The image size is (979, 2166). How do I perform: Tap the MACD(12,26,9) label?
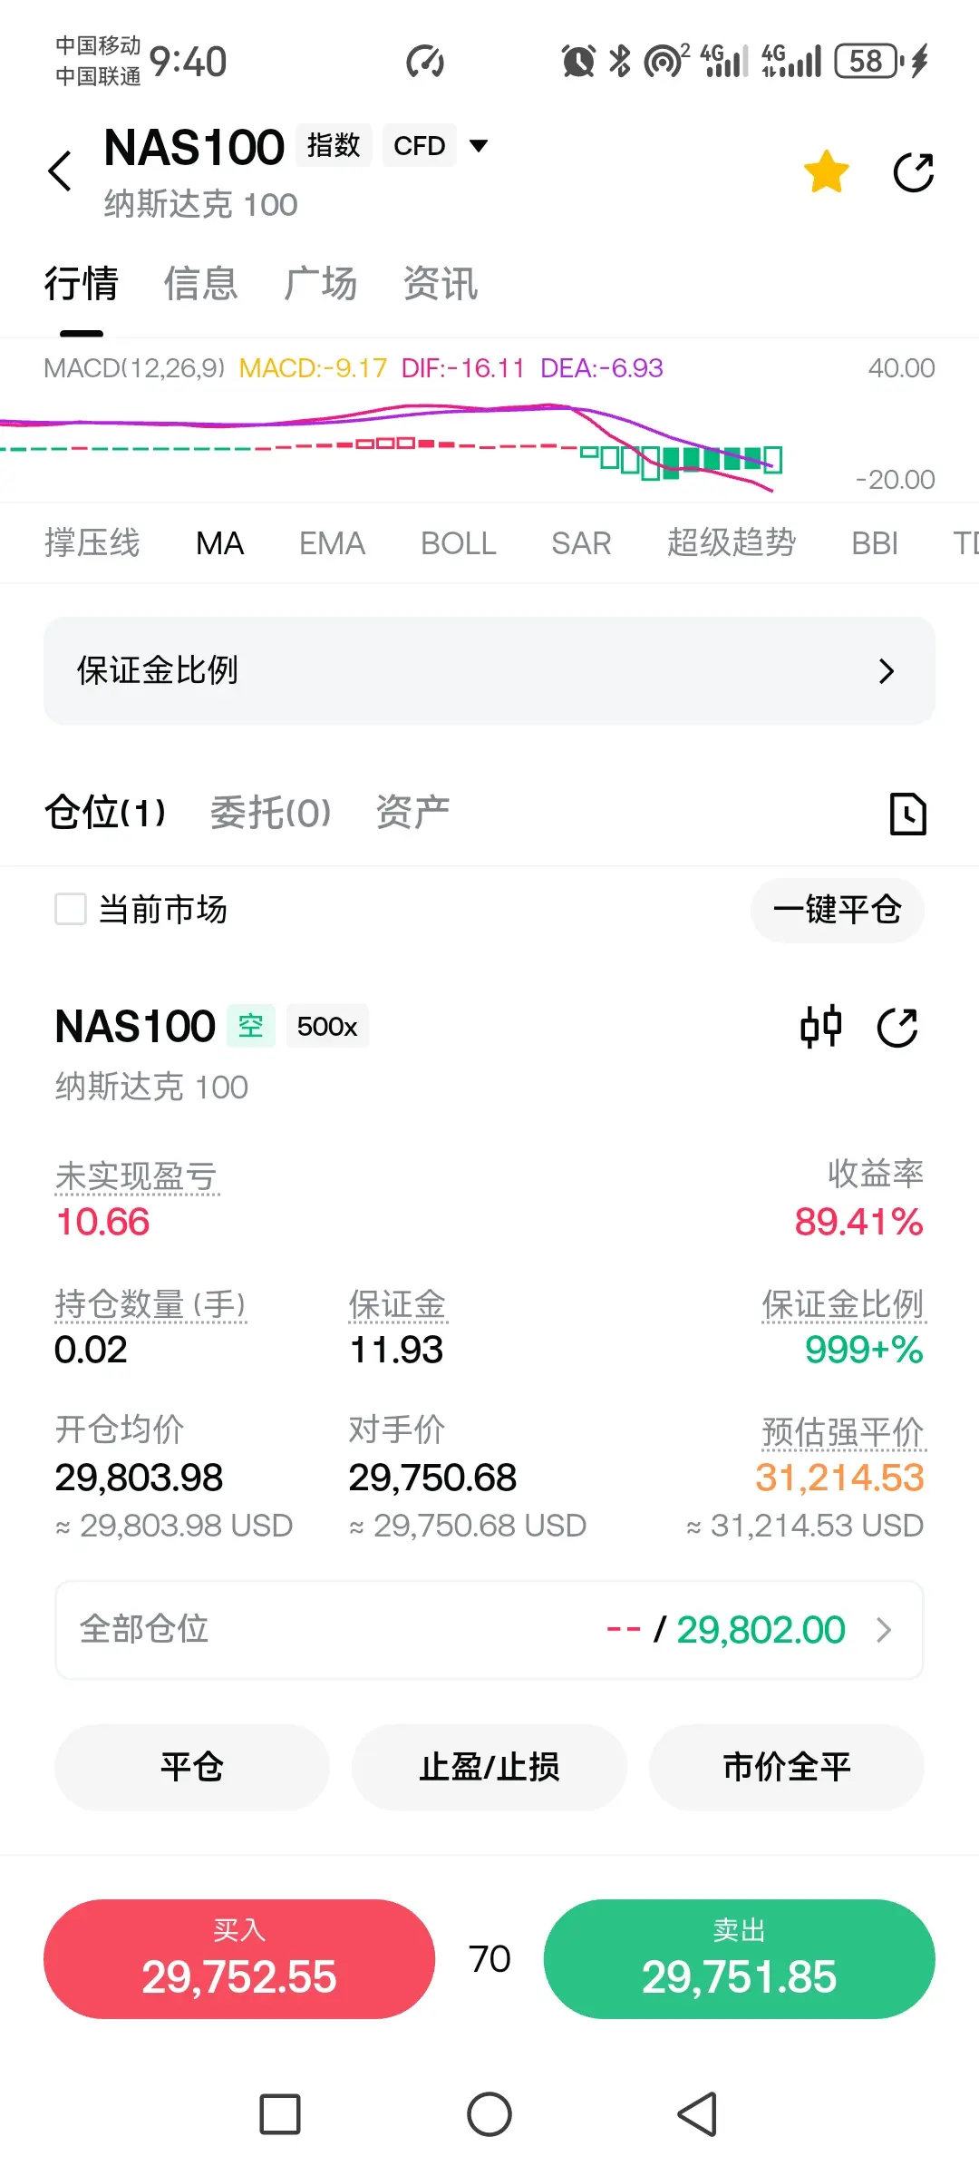tap(134, 368)
